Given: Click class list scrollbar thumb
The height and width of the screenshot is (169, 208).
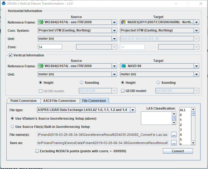Looking at the screenshot, I should point(193,113).
